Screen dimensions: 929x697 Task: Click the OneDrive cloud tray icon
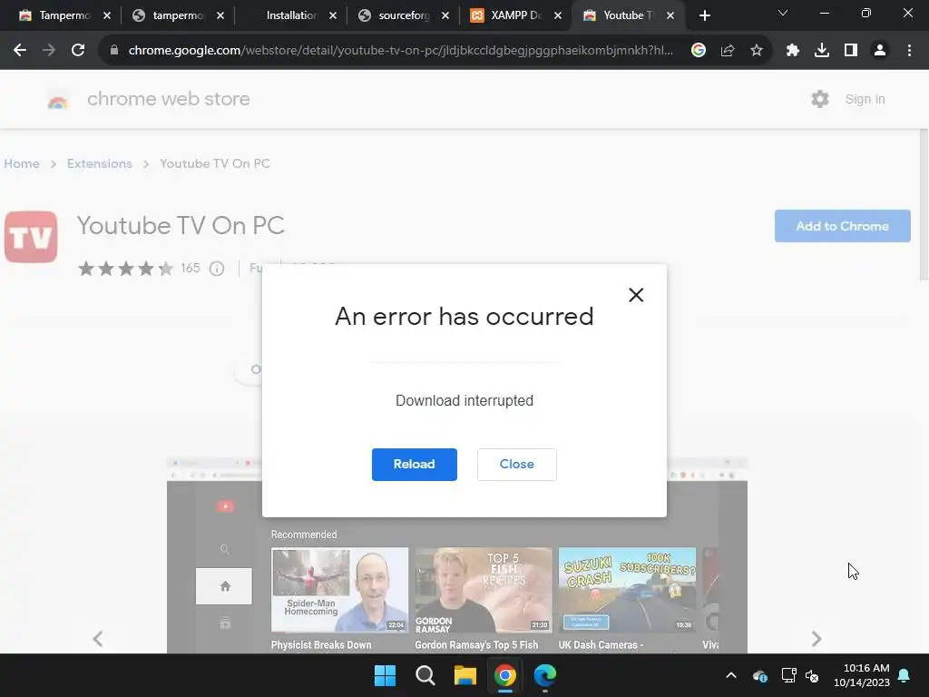(x=760, y=675)
